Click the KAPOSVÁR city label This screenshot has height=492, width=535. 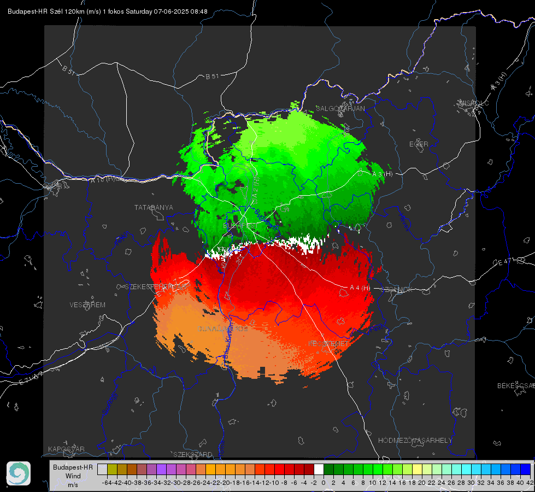[66, 449]
